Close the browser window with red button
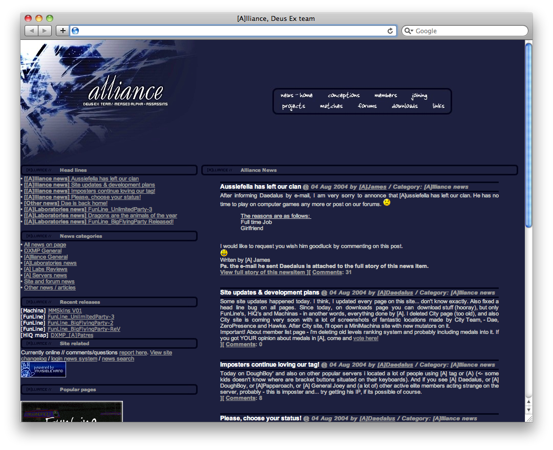This screenshot has height=450, width=553. pos(28,18)
